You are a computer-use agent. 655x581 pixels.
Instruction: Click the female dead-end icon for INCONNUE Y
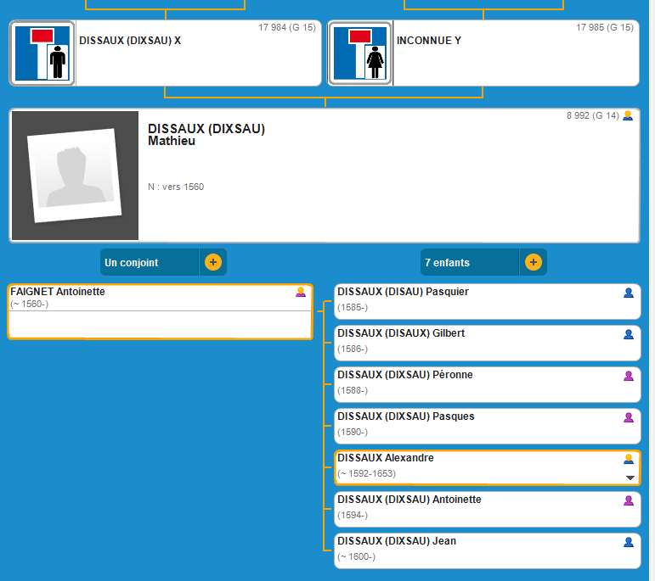(360, 53)
